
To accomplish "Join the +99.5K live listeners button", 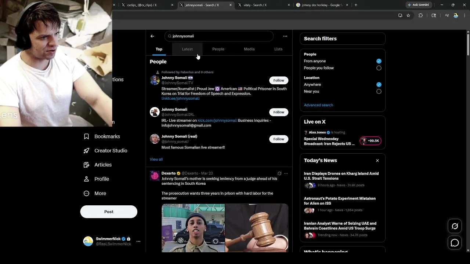I will 370,141.
